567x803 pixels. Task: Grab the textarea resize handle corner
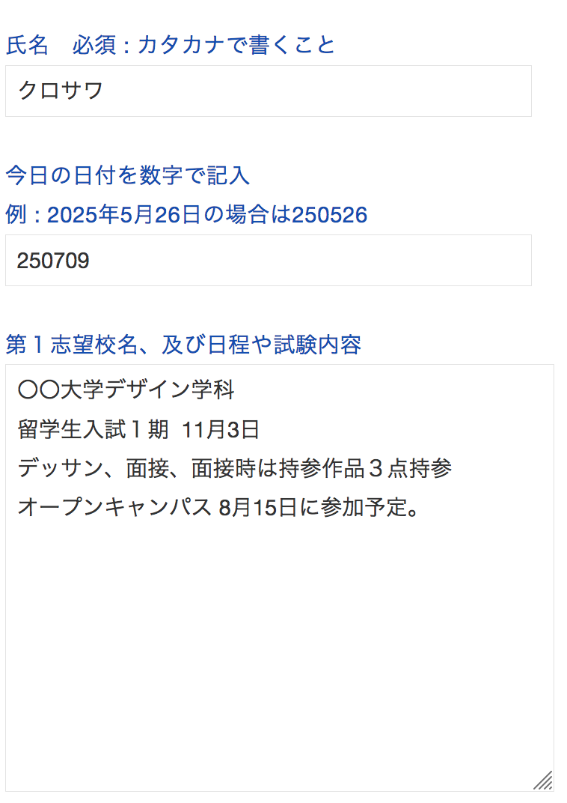[544, 781]
